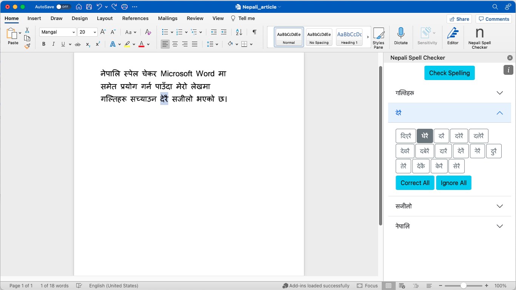Apply Superscript formatting
Screen dimensions: 516x290
click(98, 44)
